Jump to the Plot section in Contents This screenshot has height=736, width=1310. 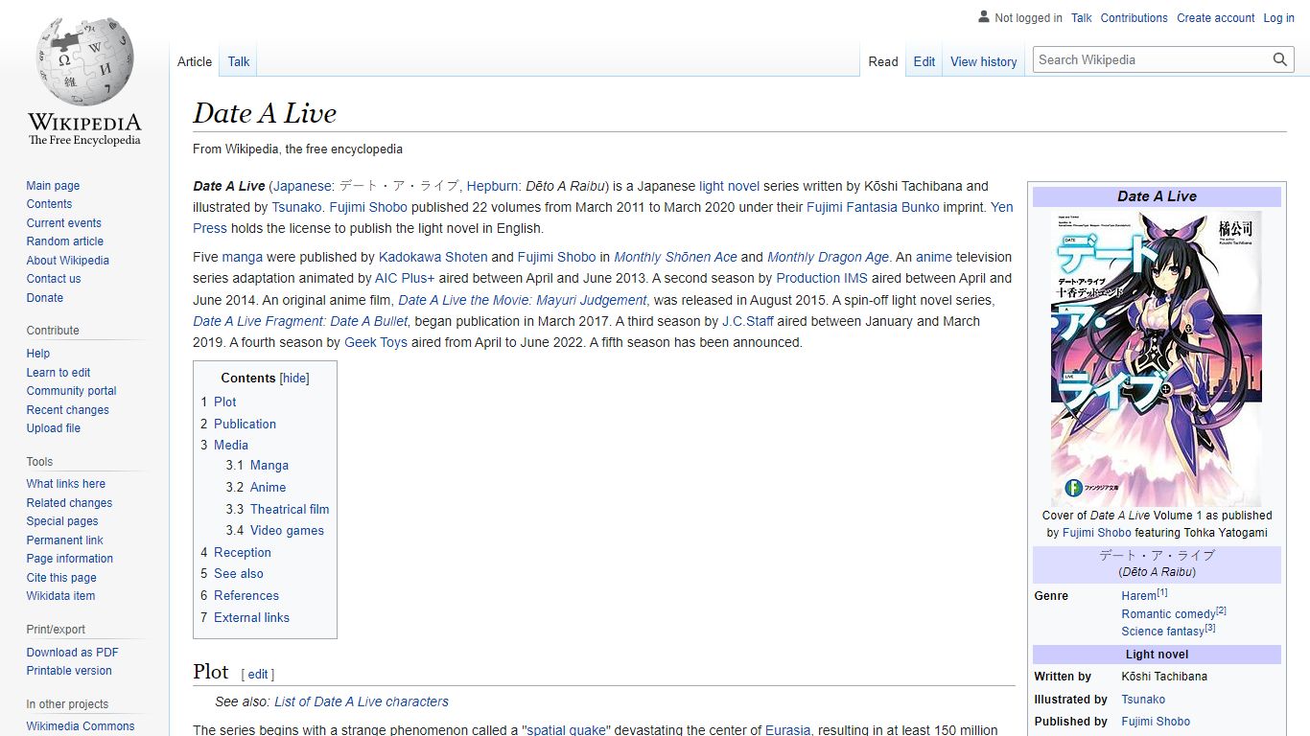(224, 402)
